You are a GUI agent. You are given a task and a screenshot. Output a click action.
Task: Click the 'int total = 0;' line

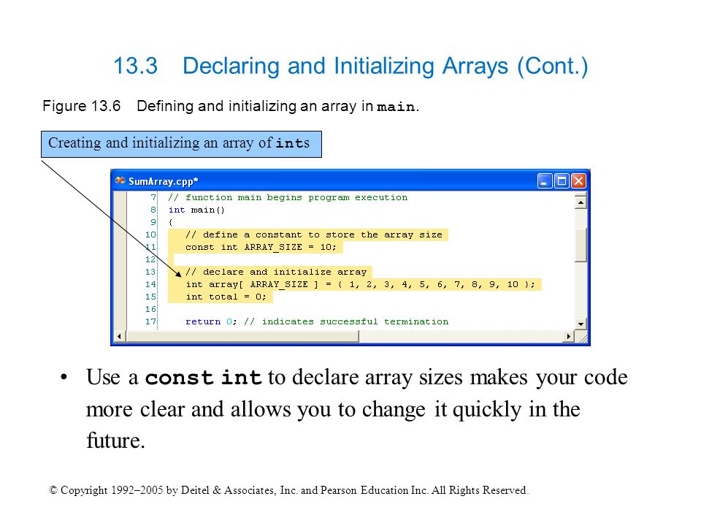(x=226, y=297)
